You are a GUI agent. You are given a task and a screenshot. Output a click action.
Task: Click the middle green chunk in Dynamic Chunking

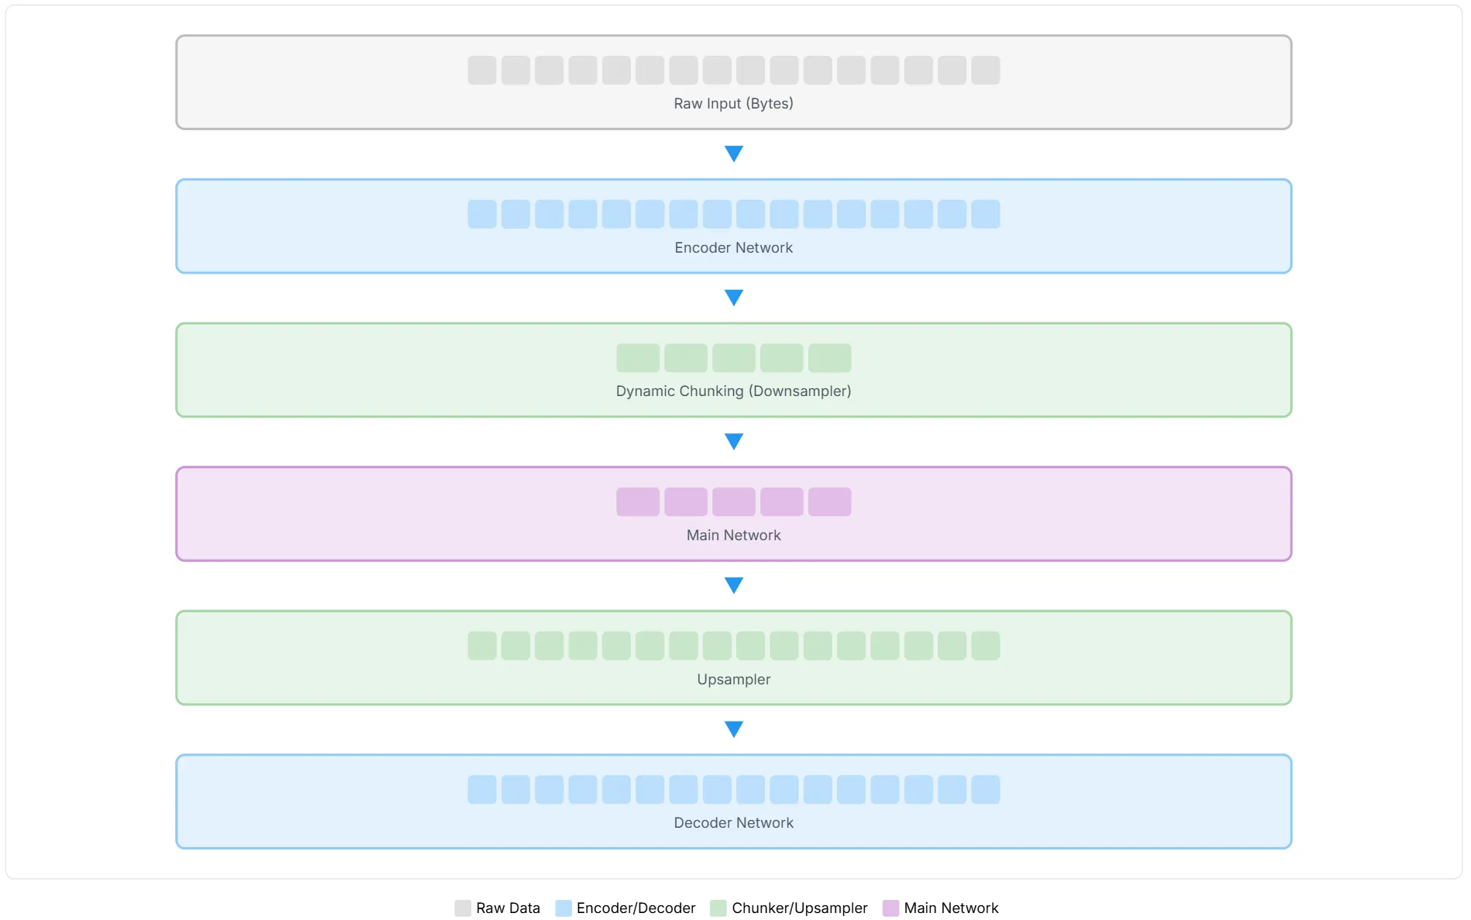click(733, 358)
